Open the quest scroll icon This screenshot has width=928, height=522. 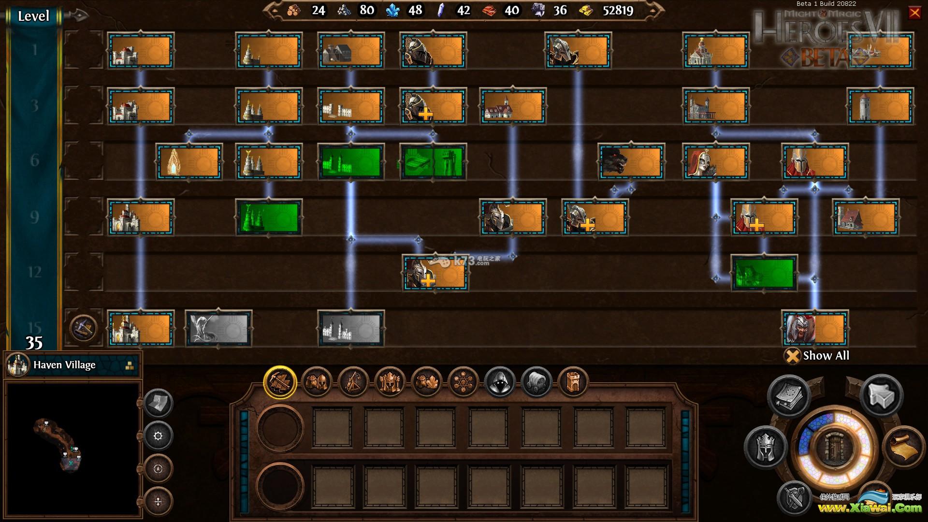point(903,448)
